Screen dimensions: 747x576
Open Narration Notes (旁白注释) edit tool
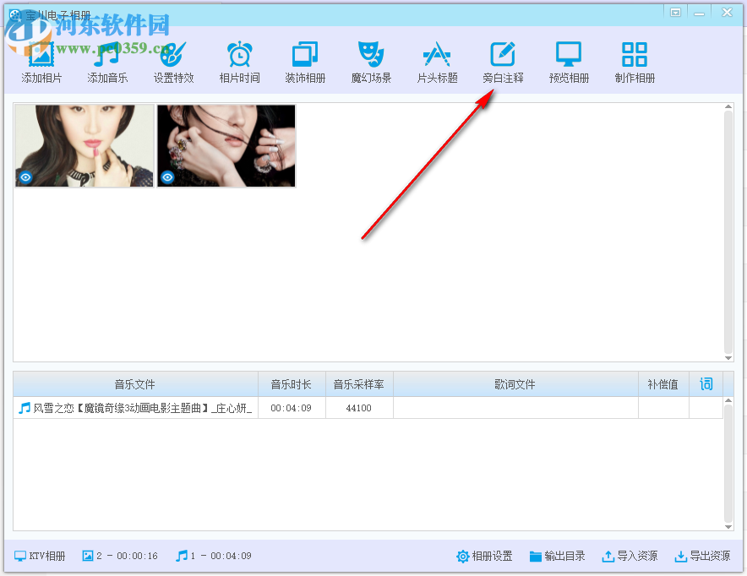coord(503,62)
